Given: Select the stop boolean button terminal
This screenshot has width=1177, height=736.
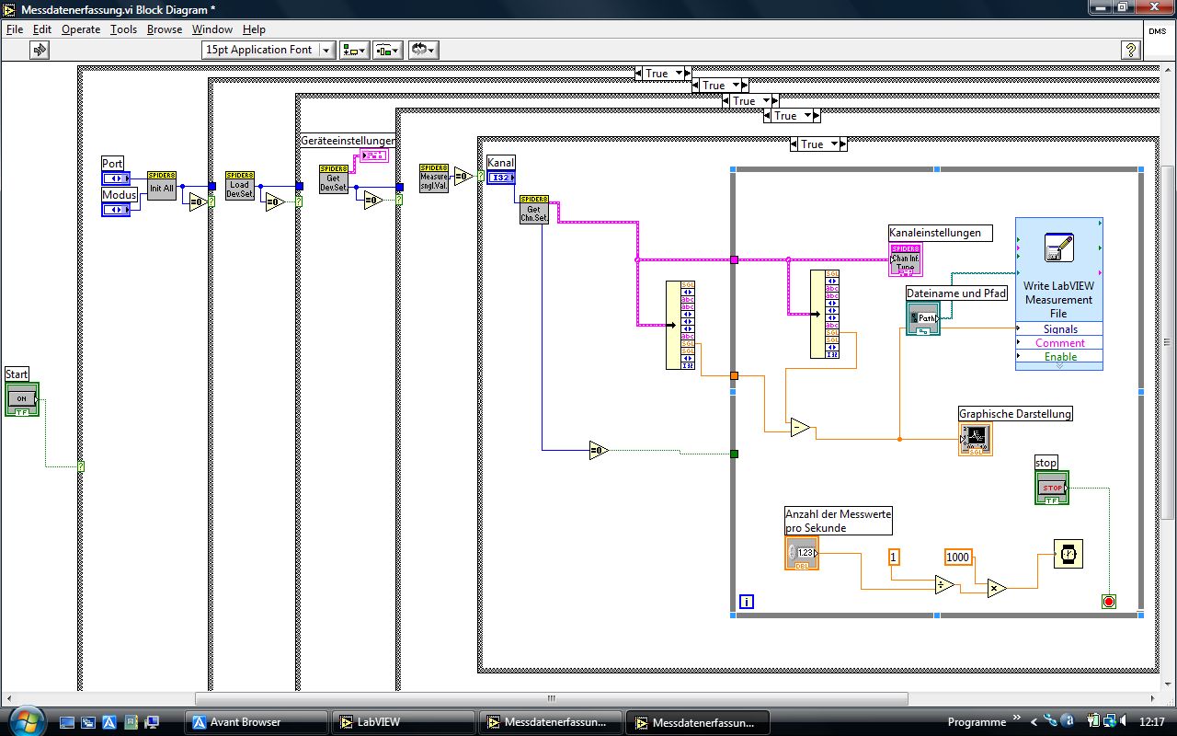Looking at the screenshot, I should click(x=1052, y=488).
